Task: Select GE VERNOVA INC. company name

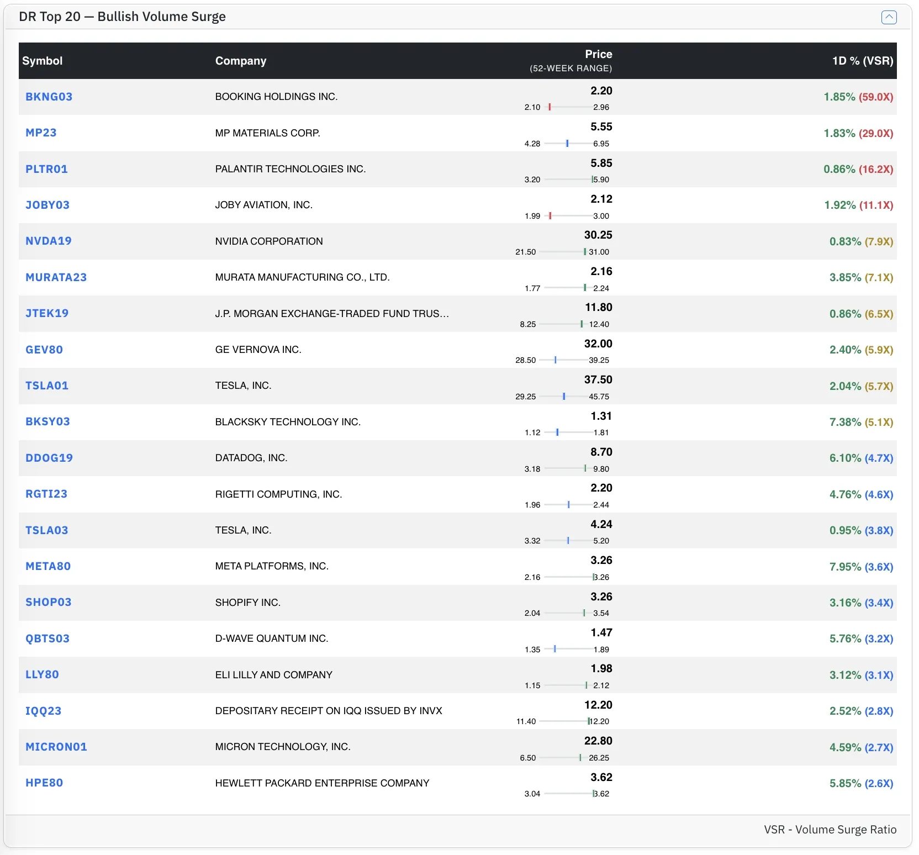Action: click(x=258, y=350)
